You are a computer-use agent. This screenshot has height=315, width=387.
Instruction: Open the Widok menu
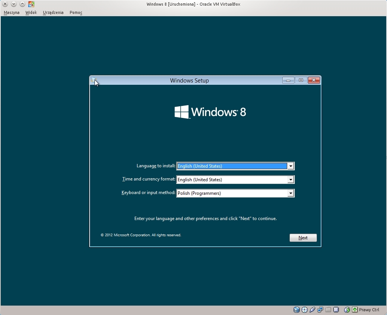31,12
